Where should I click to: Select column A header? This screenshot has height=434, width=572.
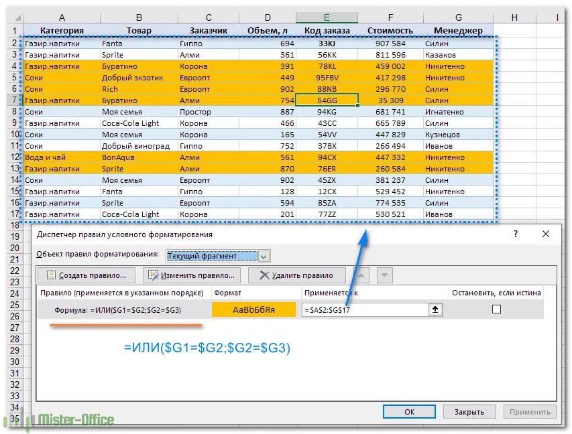62,17
